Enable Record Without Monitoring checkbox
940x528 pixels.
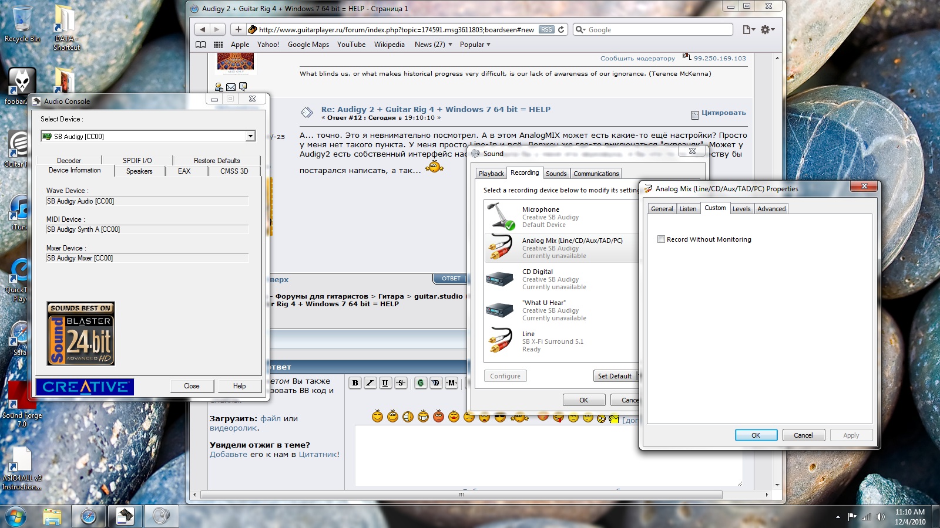coord(661,239)
